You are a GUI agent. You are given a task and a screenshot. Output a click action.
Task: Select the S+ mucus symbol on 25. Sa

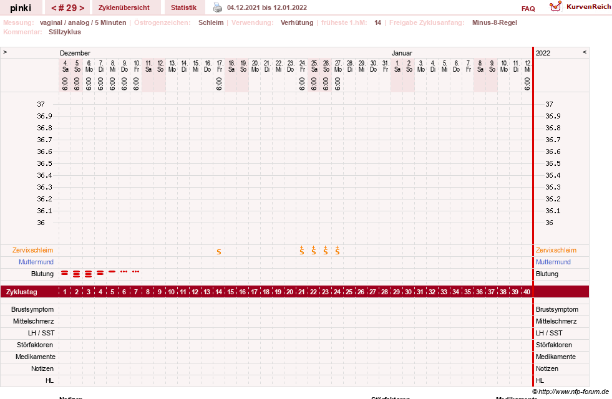314,251
